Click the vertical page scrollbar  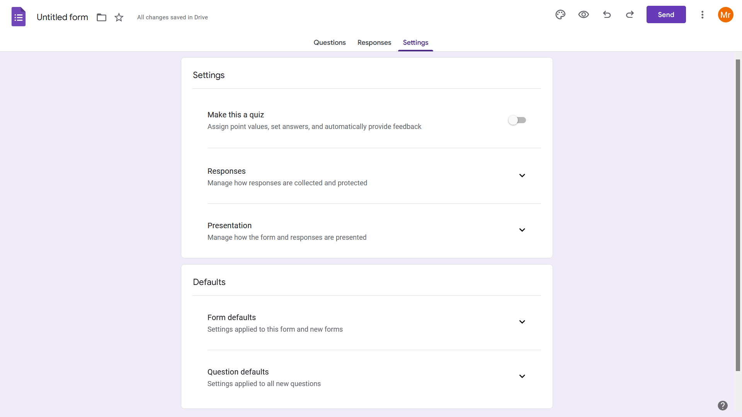tap(738, 215)
